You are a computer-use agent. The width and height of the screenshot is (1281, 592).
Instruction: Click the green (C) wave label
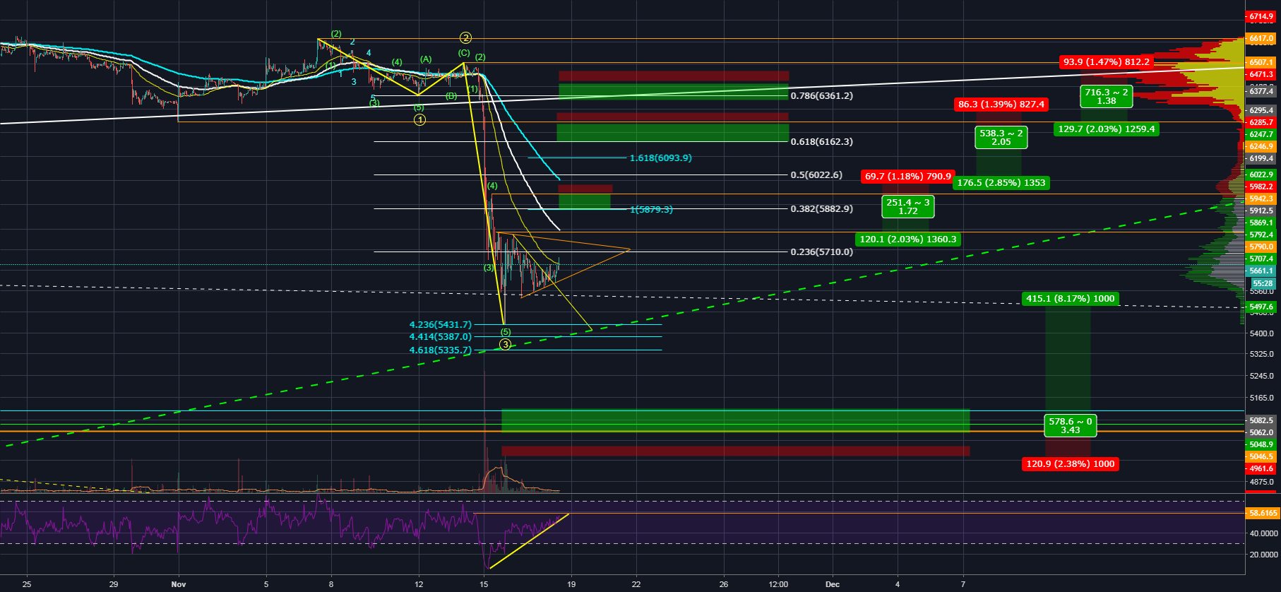464,53
